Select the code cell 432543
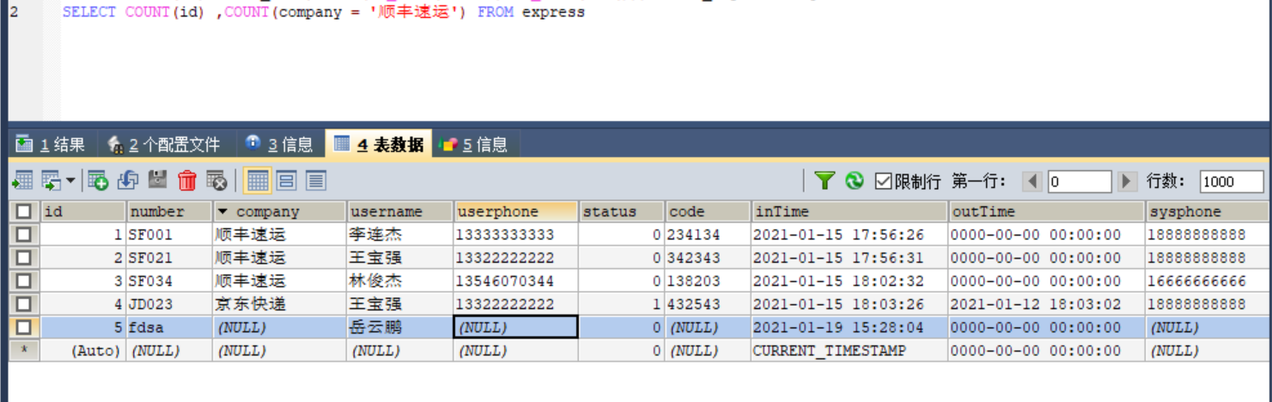Image resolution: width=1272 pixels, height=402 pixels. click(x=708, y=304)
